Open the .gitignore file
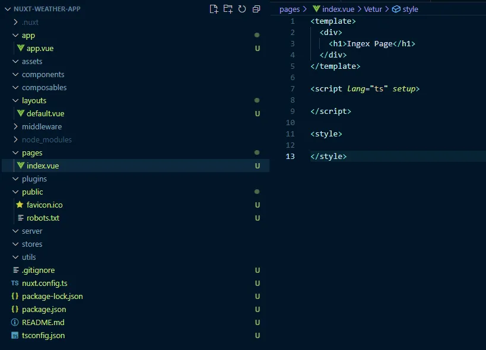Viewport: 486px width, 350px height. [x=38, y=270]
